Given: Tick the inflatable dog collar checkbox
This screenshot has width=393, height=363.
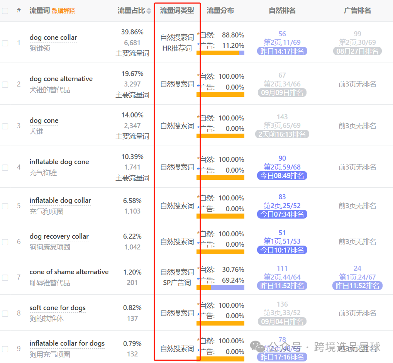Looking at the screenshot, I should point(5,206).
